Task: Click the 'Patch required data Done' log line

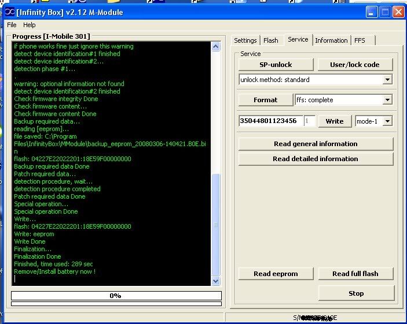Action: [x=50, y=196]
